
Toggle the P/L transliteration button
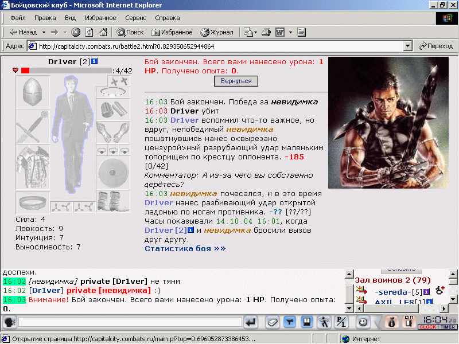pos(341,322)
